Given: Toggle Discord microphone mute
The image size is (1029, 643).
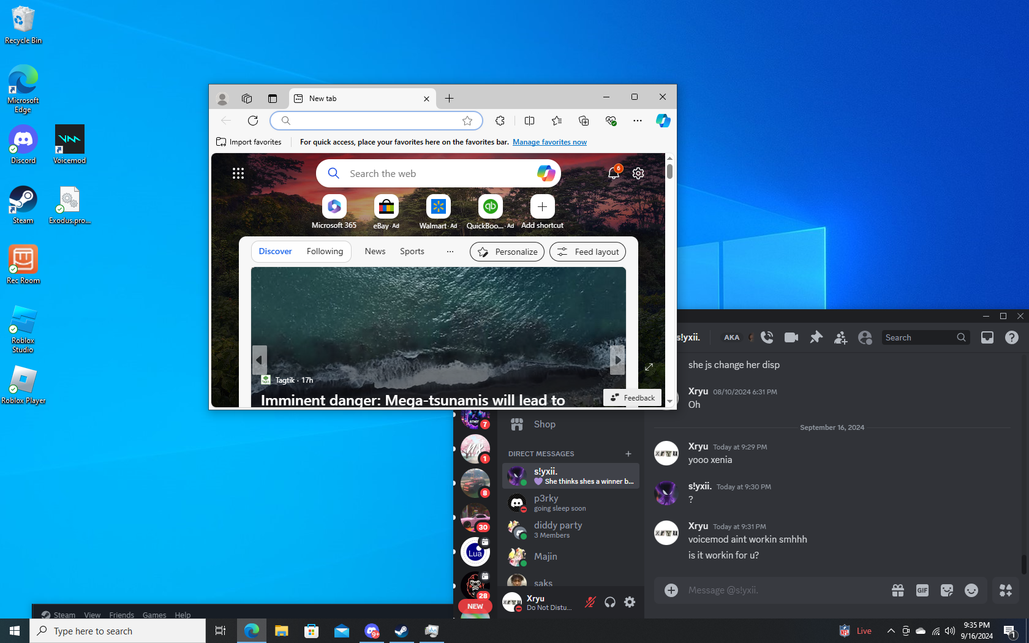Looking at the screenshot, I should pyautogui.click(x=590, y=602).
